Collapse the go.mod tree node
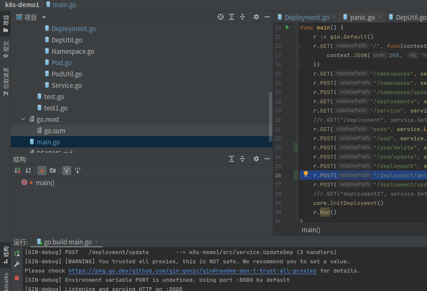The image size is (427, 291). point(23,119)
